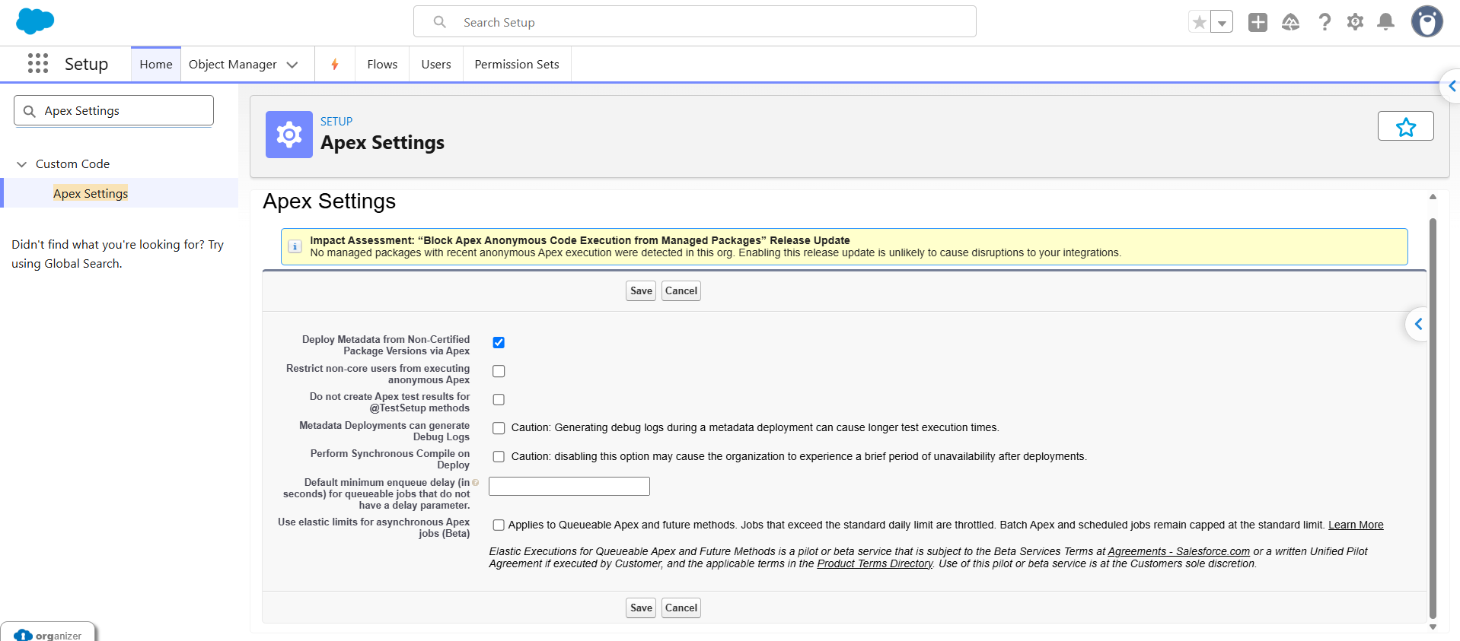
Task: Enable elastic limits for asynchronous Apex jobs
Action: pyautogui.click(x=499, y=525)
